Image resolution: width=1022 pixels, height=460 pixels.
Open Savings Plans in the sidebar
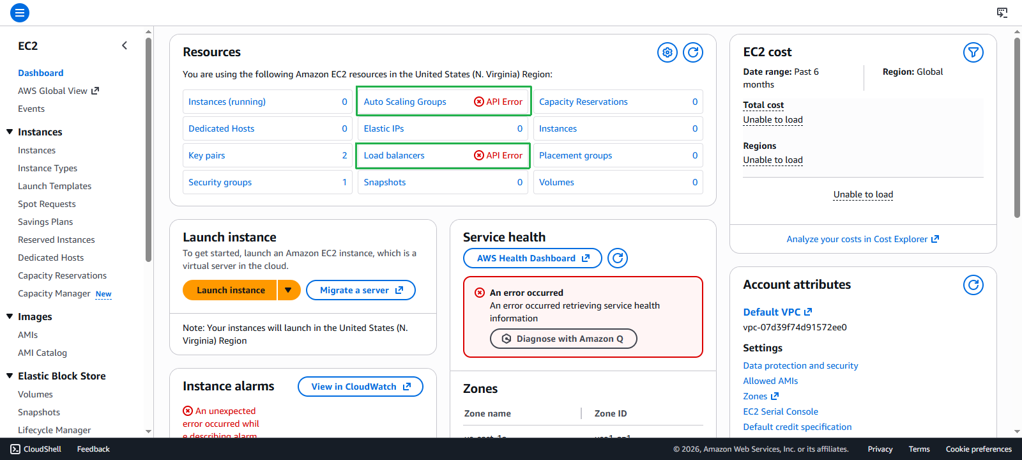pos(45,222)
